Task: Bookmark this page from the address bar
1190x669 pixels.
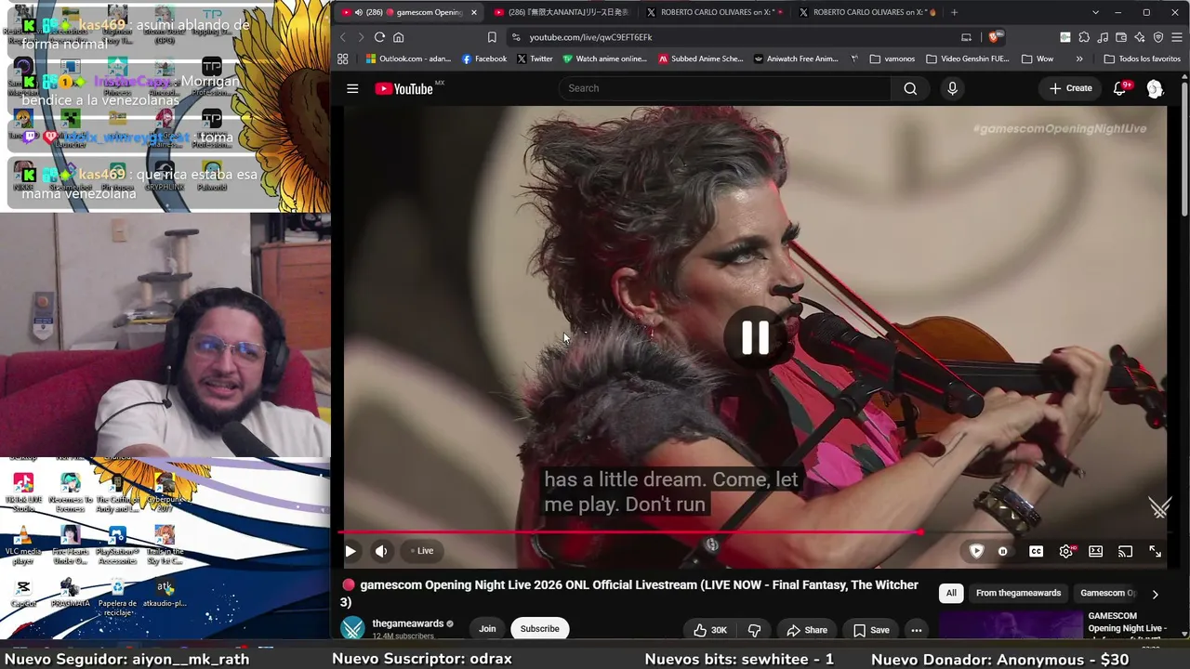Action: click(x=492, y=37)
